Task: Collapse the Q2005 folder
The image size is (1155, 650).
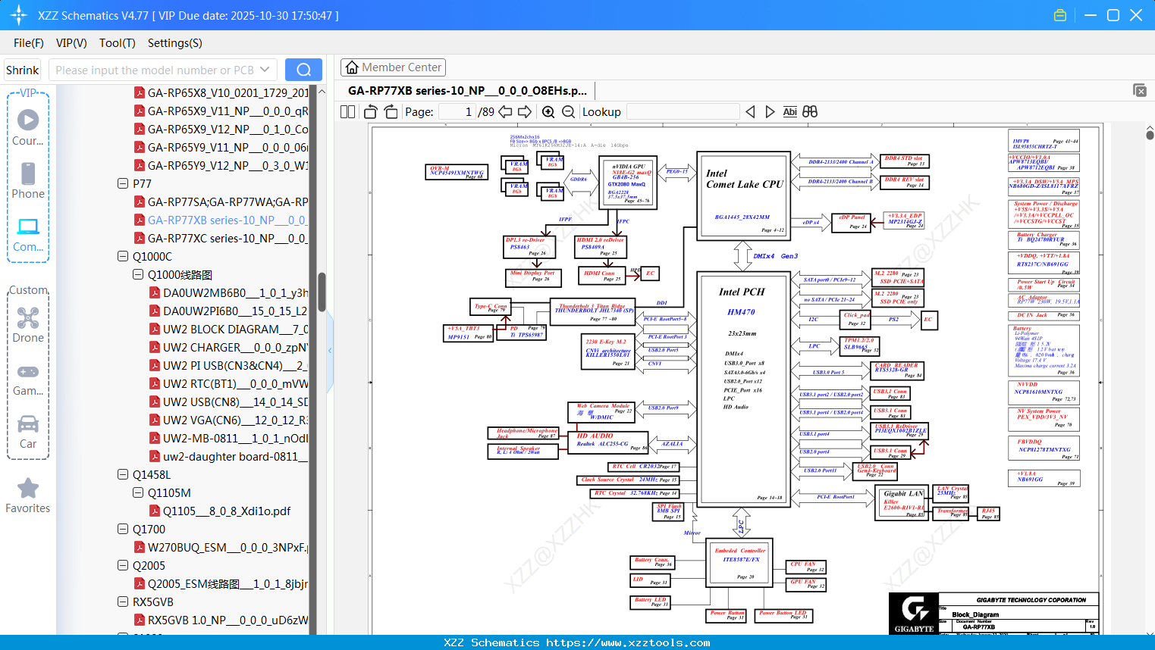Action: [x=123, y=565]
